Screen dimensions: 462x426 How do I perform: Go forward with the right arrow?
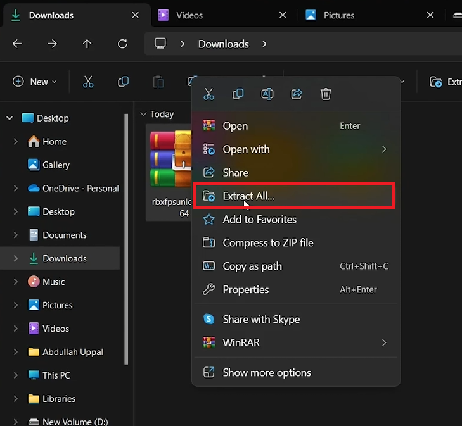[52, 44]
